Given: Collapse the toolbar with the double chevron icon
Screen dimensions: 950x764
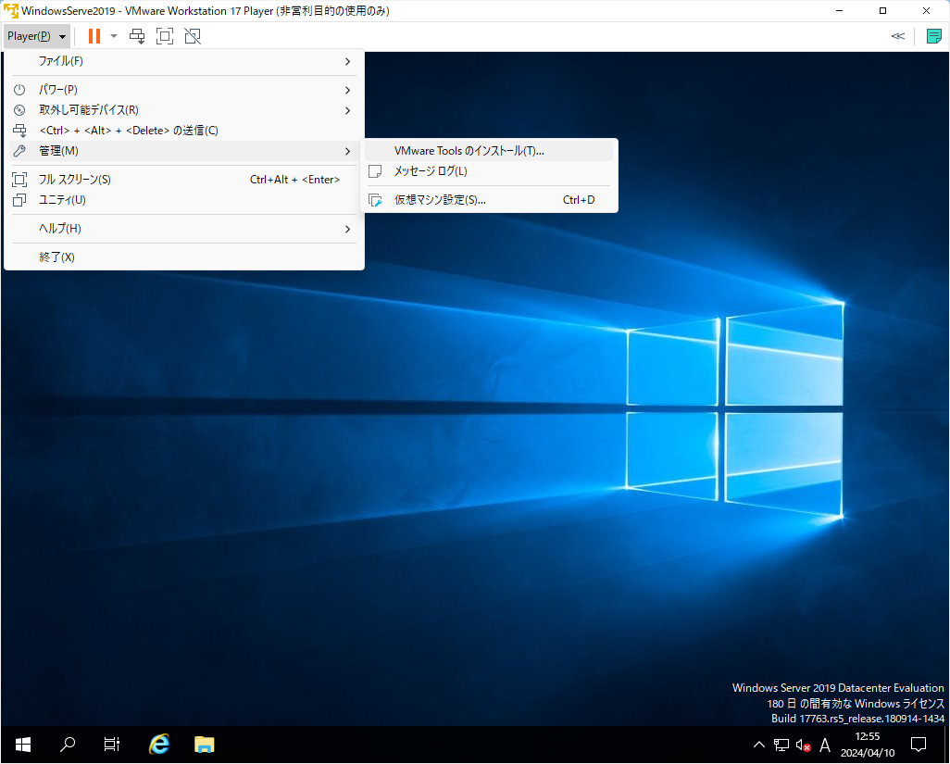Looking at the screenshot, I should coord(898,36).
